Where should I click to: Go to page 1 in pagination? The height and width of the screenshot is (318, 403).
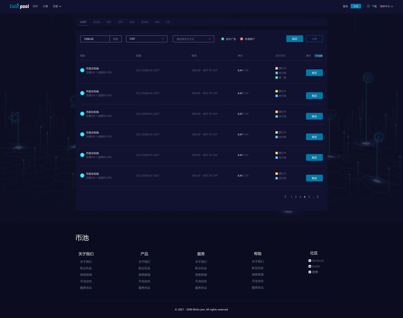pyautogui.click(x=291, y=197)
